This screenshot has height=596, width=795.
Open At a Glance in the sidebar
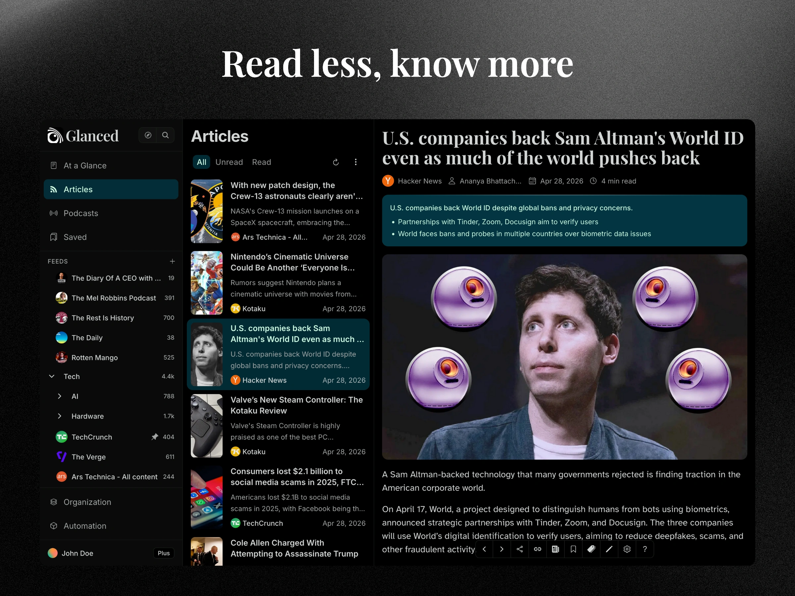[x=111, y=165]
